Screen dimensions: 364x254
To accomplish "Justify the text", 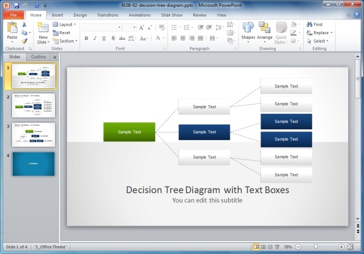I will tap(201, 38).
